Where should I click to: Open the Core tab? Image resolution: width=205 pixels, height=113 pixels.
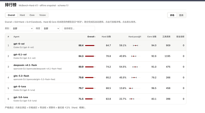[x=32, y=15]
